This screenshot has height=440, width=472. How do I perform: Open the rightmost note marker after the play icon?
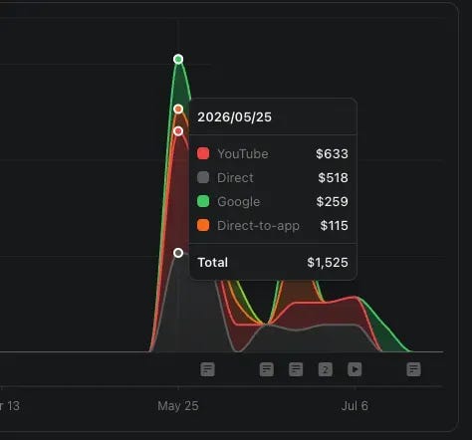click(x=413, y=369)
